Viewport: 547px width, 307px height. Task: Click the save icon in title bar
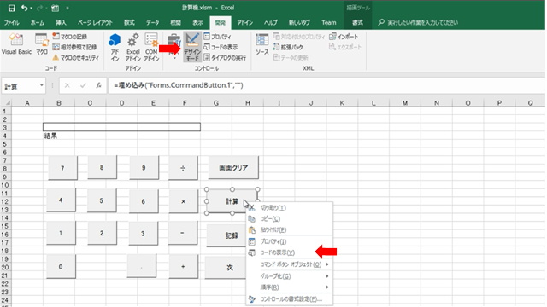11,8
